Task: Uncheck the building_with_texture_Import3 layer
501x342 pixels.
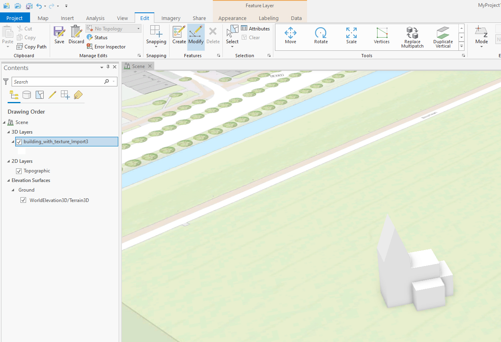Action: point(19,142)
